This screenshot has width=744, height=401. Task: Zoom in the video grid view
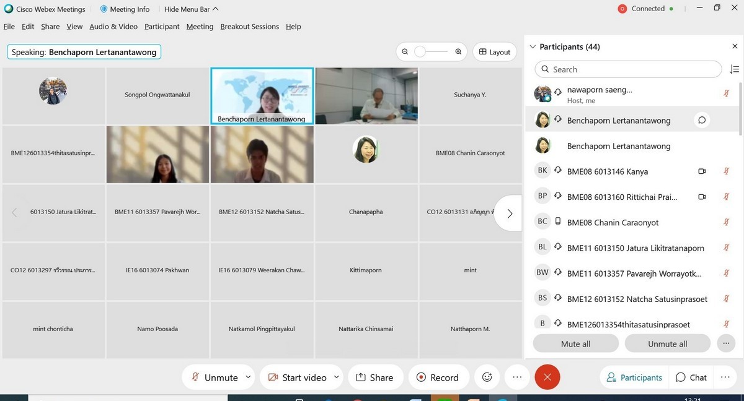coord(458,52)
